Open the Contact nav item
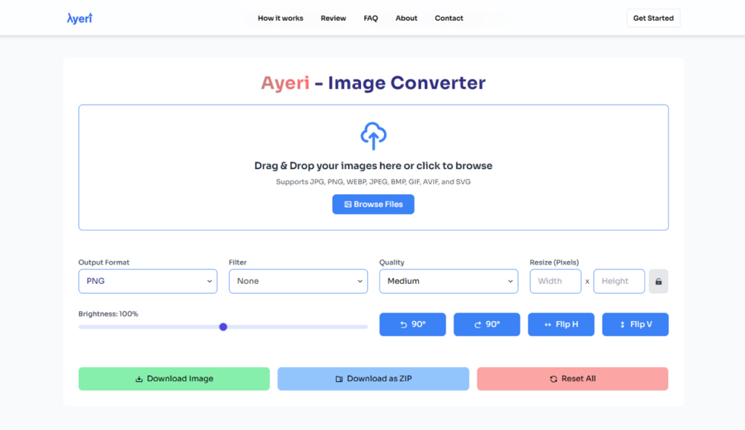745x430 pixels. click(448, 18)
